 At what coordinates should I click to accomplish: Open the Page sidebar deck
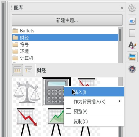(x=132, y=33)
